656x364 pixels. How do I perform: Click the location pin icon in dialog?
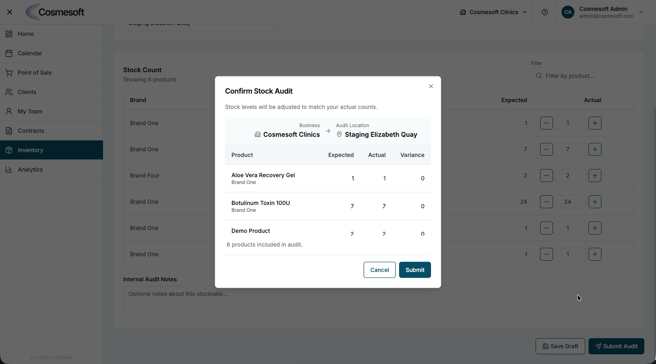pyautogui.click(x=339, y=134)
